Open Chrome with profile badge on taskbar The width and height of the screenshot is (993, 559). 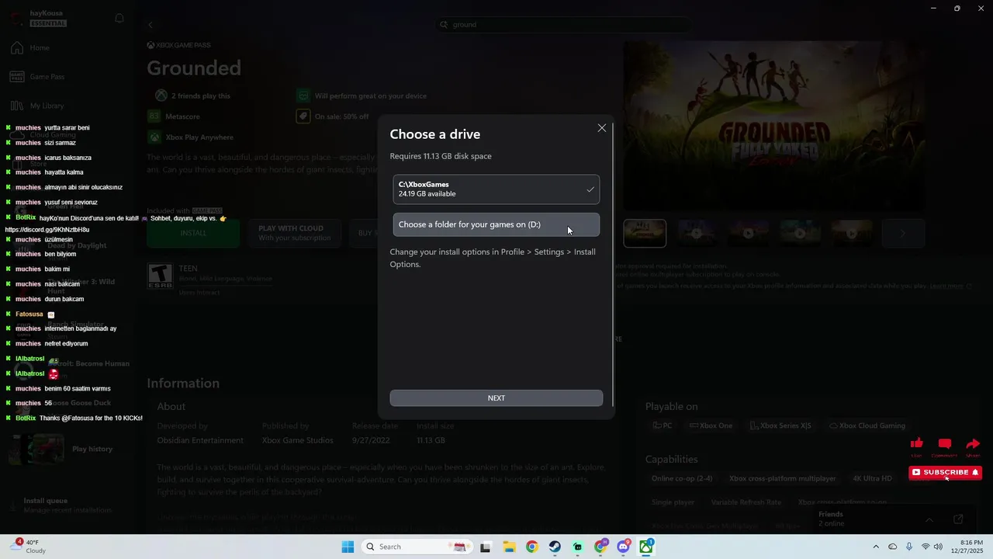(x=600, y=547)
